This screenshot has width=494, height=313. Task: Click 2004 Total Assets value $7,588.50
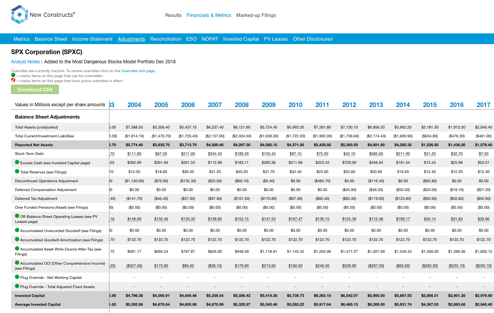tap(134, 127)
